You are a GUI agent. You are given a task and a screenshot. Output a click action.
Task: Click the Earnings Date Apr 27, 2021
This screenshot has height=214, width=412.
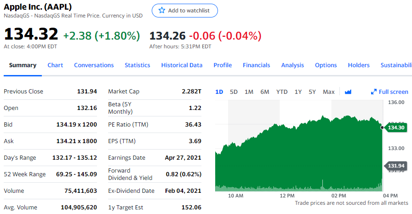[183, 158]
